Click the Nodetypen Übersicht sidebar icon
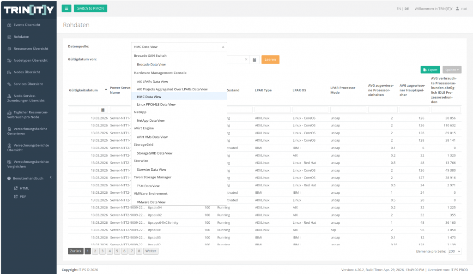Image resolution: width=473 pixels, height=274 pixels. (9, 60)
